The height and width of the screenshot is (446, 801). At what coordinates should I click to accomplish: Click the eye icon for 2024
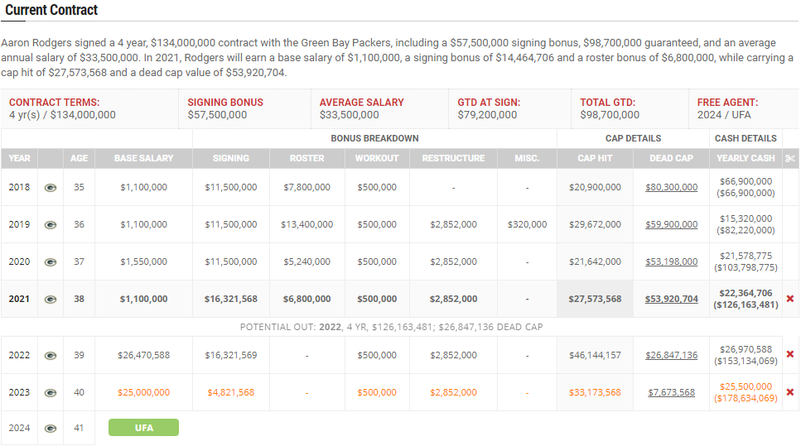[x=51, y=429]
